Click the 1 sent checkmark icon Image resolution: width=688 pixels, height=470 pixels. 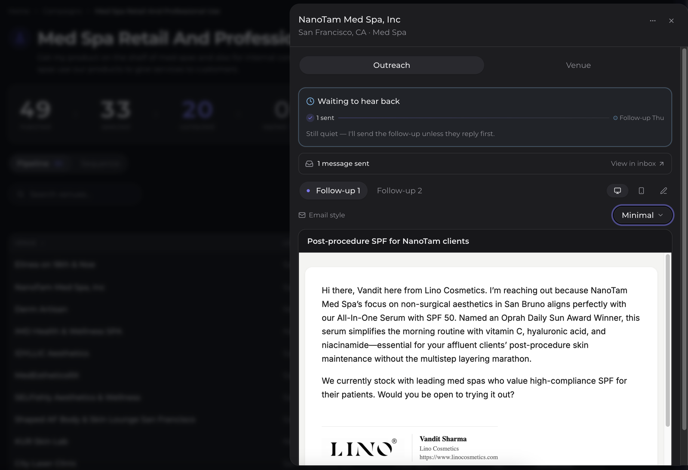(x=310, y=118)
